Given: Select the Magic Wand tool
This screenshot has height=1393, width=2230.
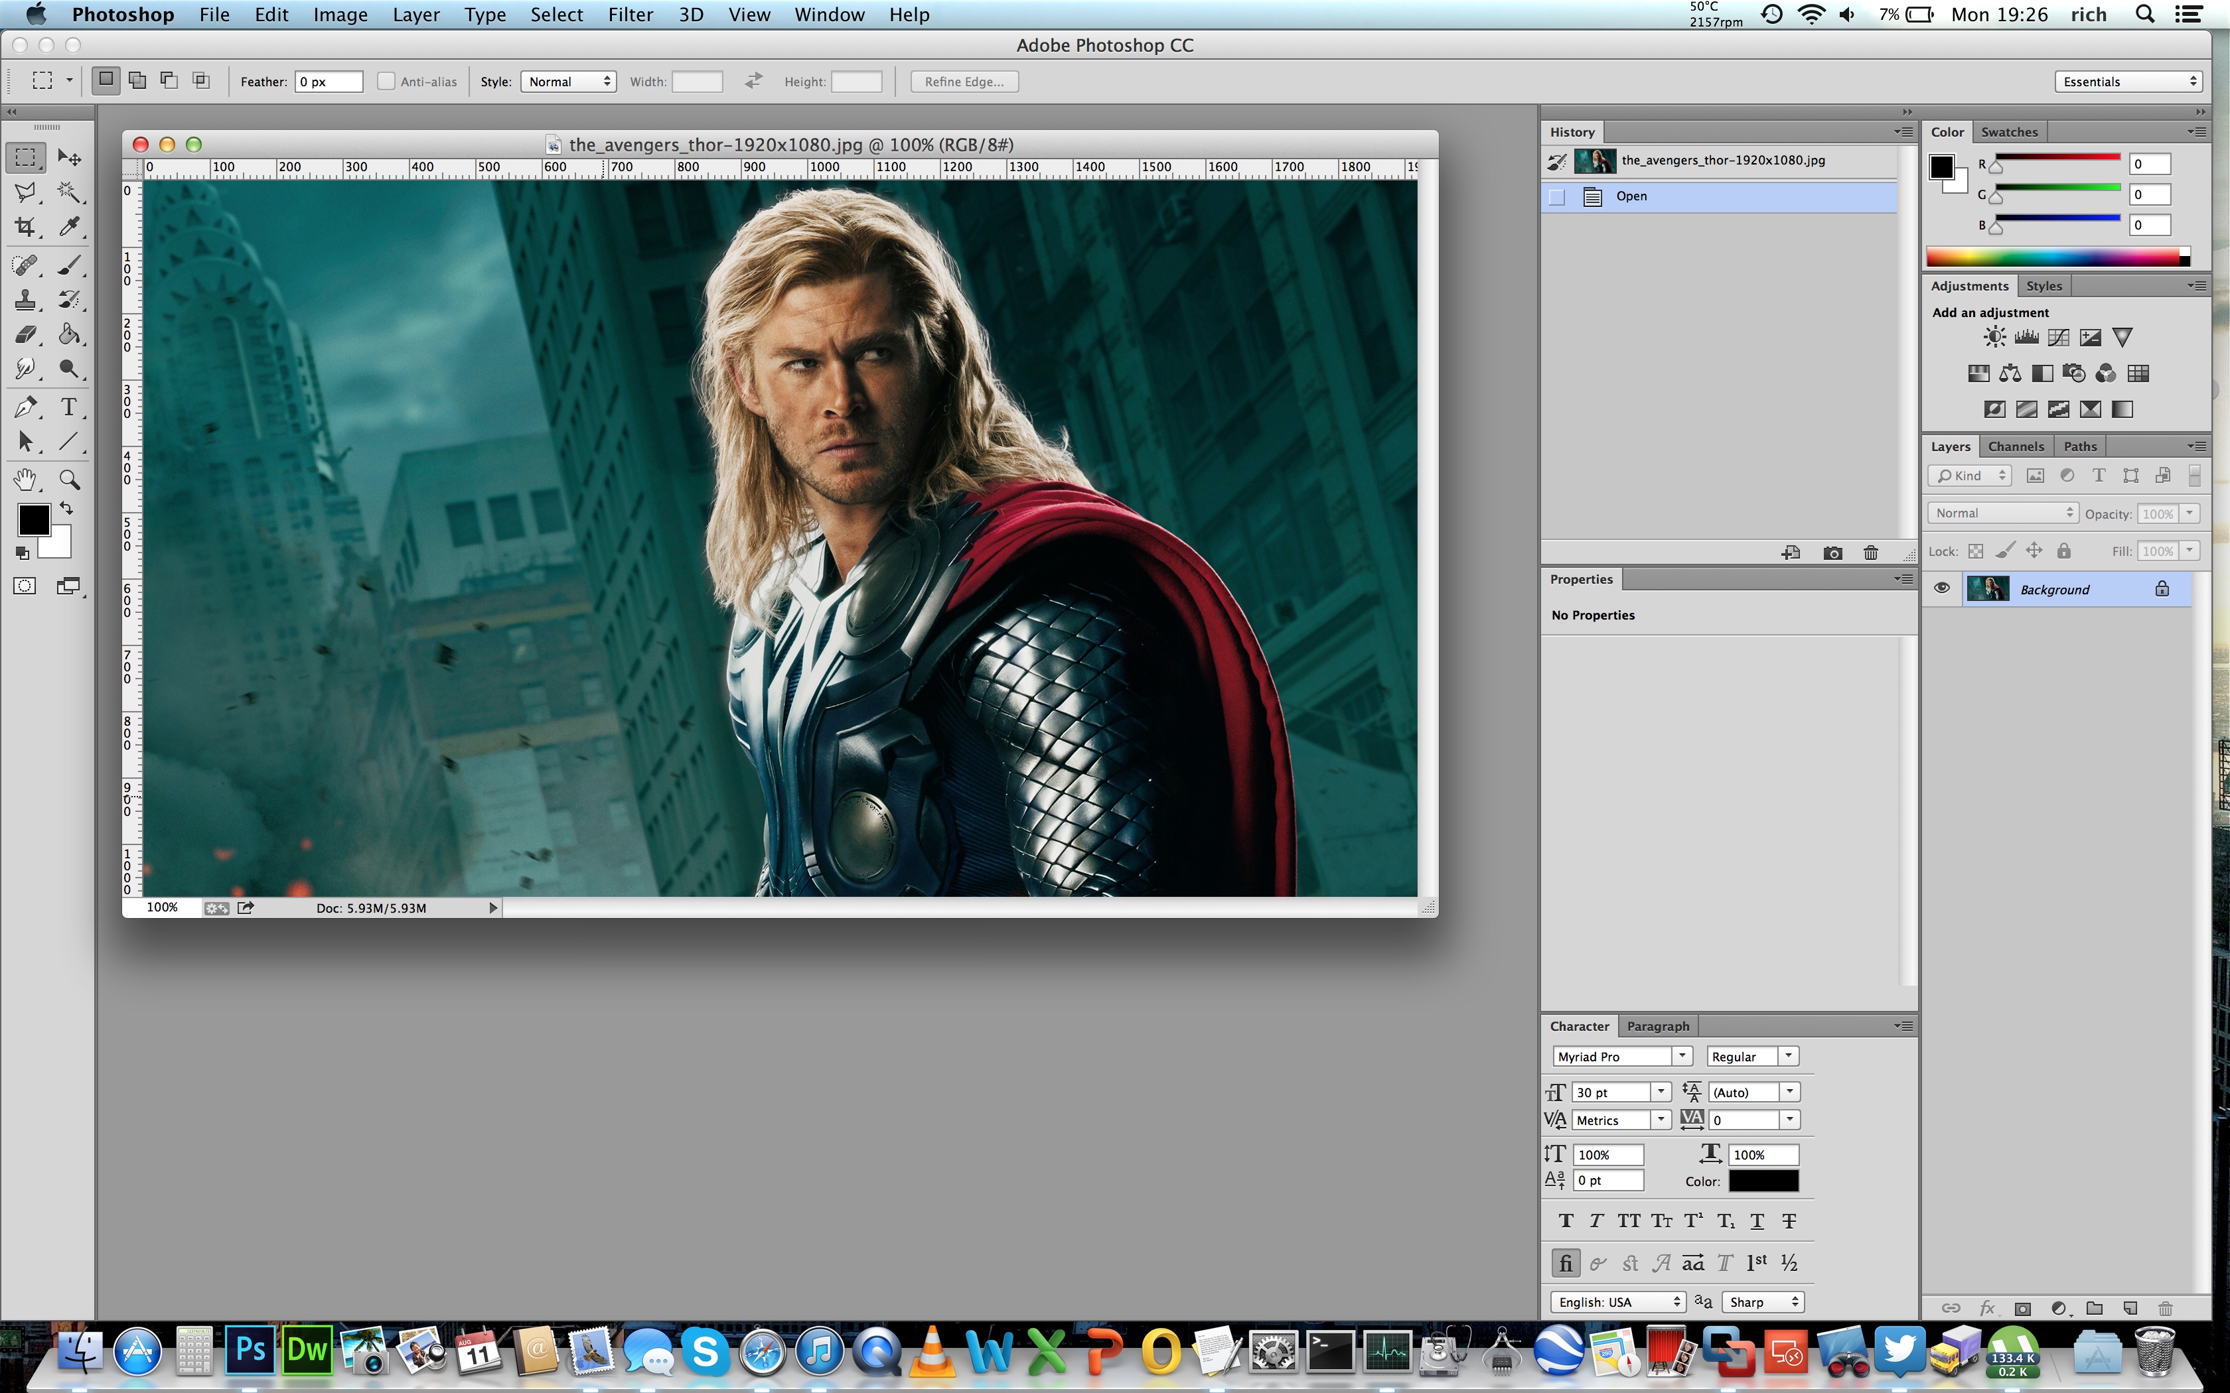Looking at the screenshot, I should pyautogui.click(x=69, y=192).
